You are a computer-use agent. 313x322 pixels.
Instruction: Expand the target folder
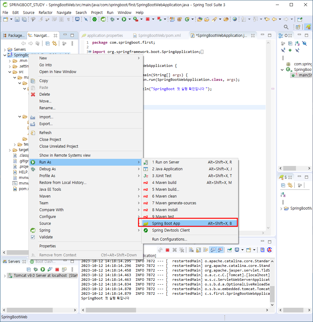pos(10,150)
